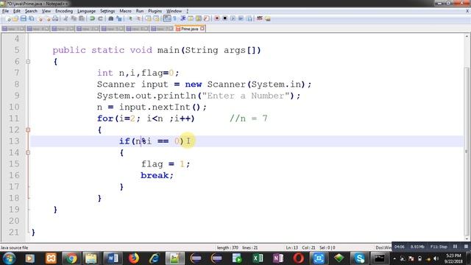Collapse the fold marker on line 14
The height and width of the screenshot is (265, 471).
28,152
